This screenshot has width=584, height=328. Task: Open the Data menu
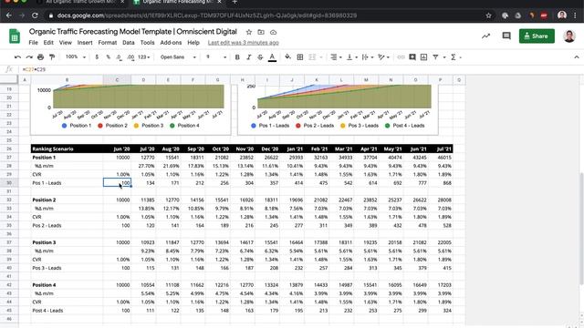coord(129,43)
